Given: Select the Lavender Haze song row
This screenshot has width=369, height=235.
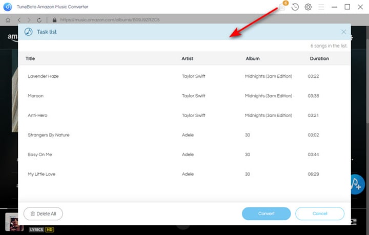Looking at the screenshot, I should tap(184, 76).
